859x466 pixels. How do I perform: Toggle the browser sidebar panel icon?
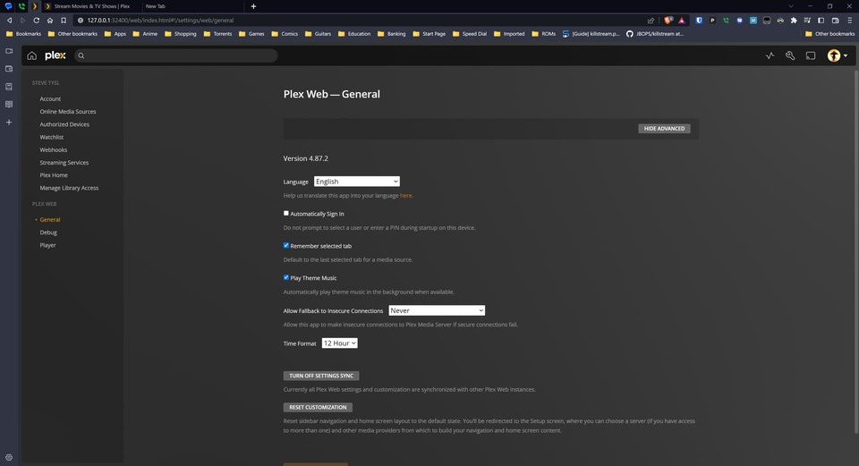821,21
